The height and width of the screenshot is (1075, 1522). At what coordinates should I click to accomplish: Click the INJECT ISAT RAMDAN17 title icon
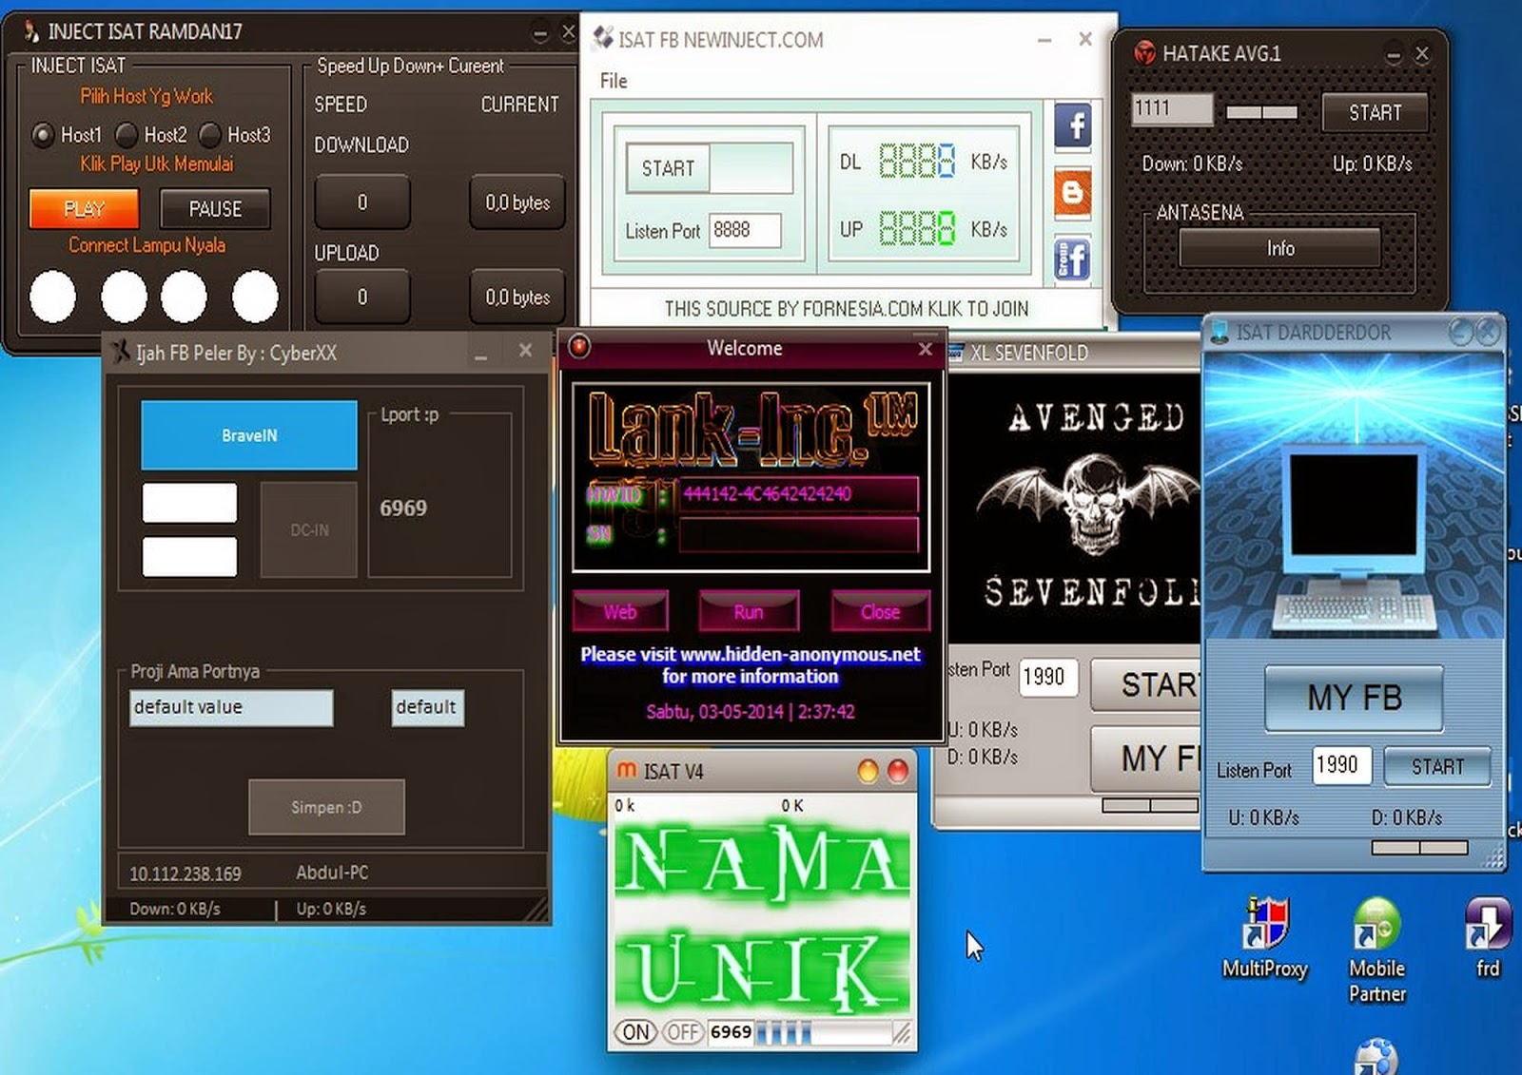31,30
